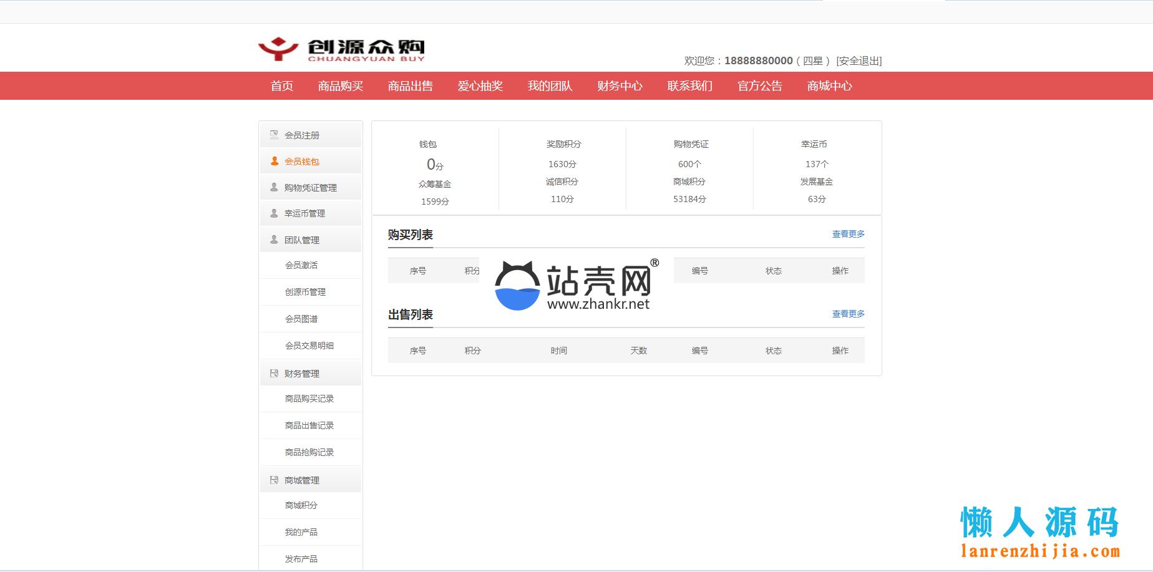
Task: Select 官方公告 in the red navbar
Action: [759, 86]
